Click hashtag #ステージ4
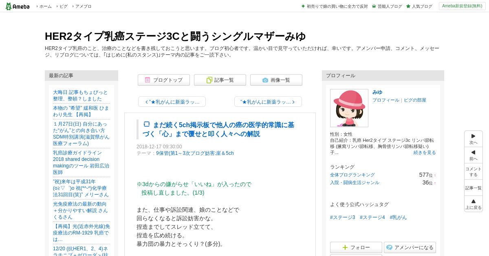Screen dimensions: 489x256 tap(372, 217)
